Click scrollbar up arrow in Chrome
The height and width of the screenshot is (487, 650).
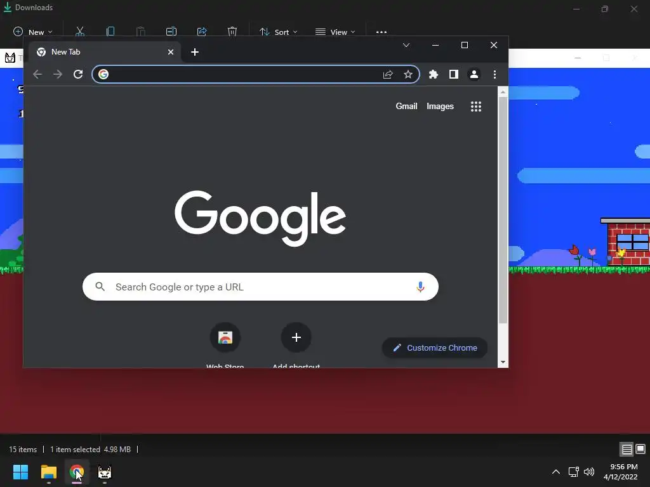tap(503, 92)
